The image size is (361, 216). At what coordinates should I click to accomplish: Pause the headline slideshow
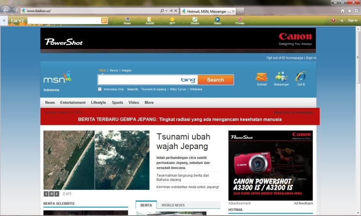coord(51,194)
